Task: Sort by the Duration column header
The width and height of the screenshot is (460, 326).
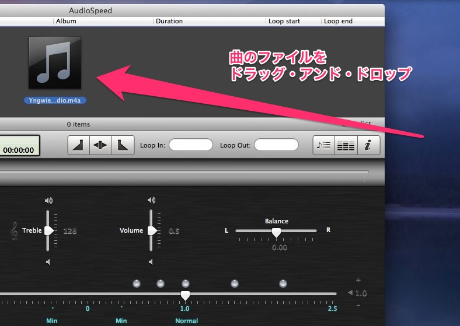Action: click(169, 21)
